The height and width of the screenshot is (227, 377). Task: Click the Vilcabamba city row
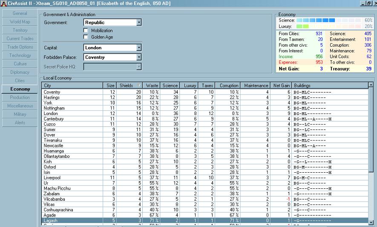[x=205, y=199]
